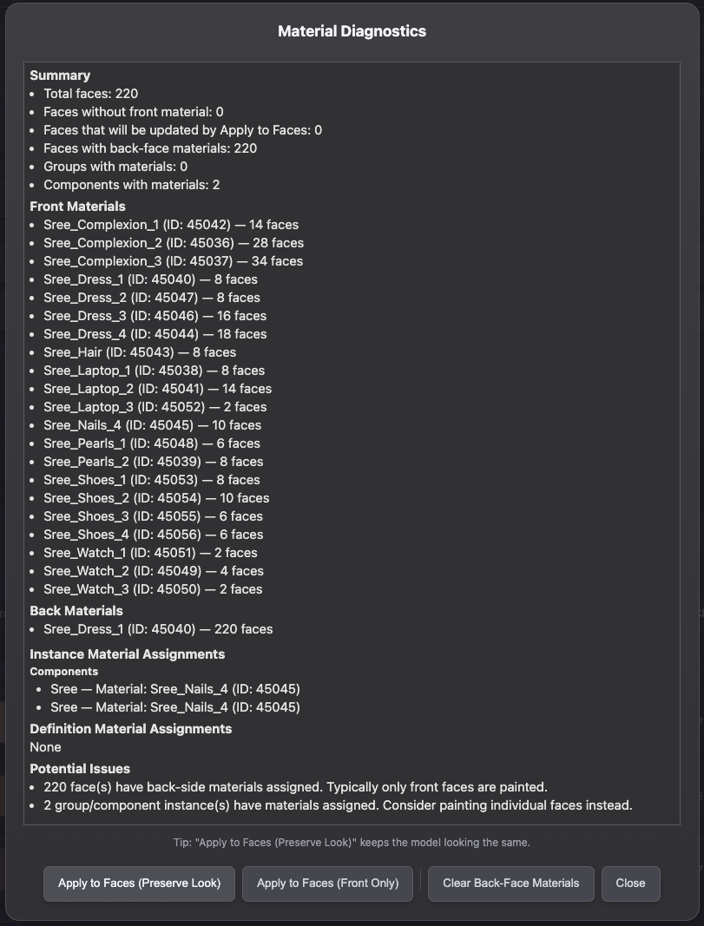Image resolution: width=704 pixels, height=926 pixels.
Task: Click the Front Materials section header
Action: click(x=77, y=207)
